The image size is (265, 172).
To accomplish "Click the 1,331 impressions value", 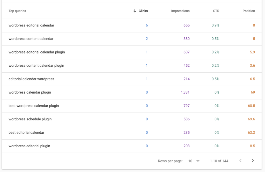I will (x=185, y=92).
